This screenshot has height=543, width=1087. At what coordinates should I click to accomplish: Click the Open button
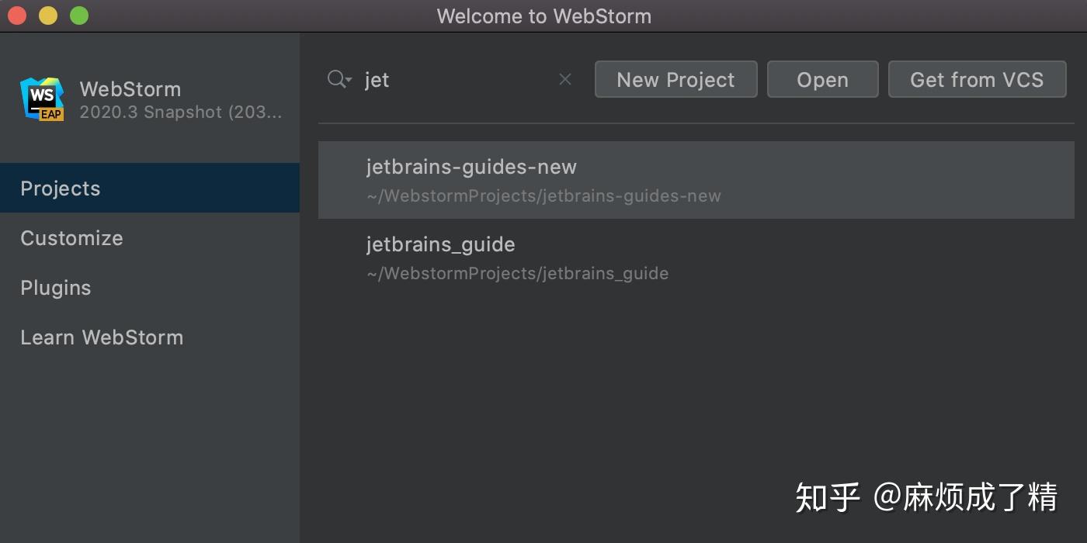(822, 79)
